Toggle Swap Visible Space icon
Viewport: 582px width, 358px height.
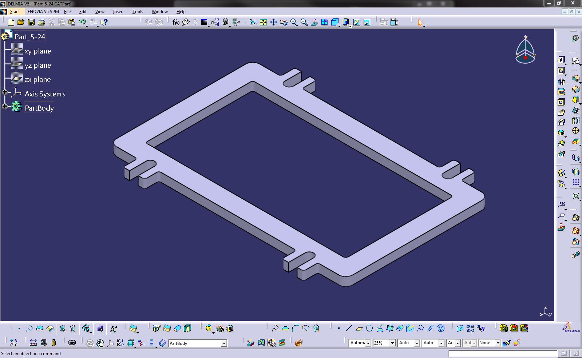click(x=367, y=22)
